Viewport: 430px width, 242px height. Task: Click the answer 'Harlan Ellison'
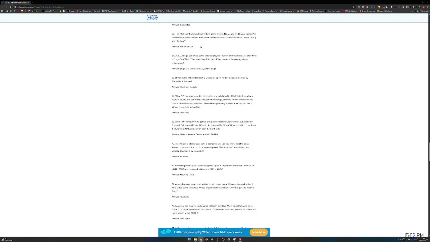click(187, 47)
